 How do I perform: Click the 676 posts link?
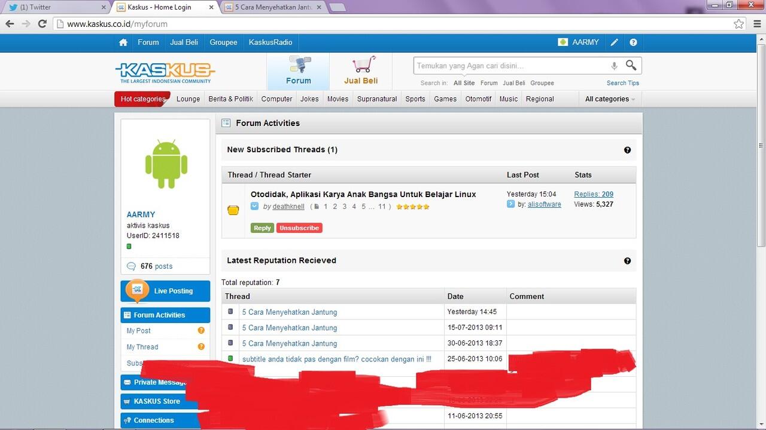pos(156,266)
